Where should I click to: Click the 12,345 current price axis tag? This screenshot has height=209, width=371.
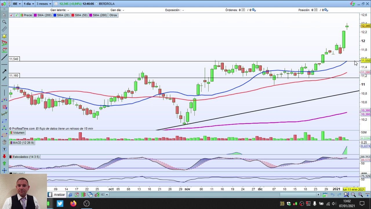click(365, 26)
